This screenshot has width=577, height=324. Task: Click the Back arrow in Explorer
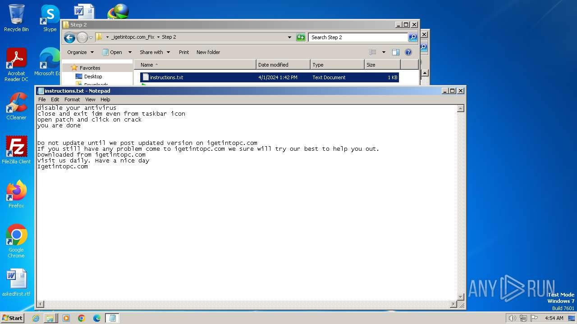[x=69, y=37]
